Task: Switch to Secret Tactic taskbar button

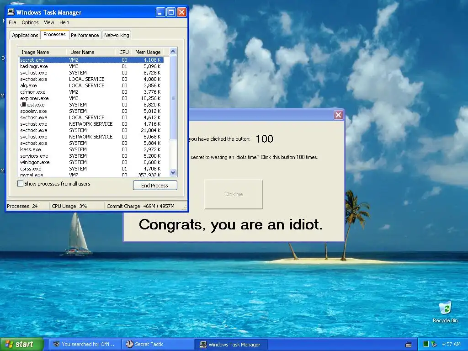Action: [158, 344]
